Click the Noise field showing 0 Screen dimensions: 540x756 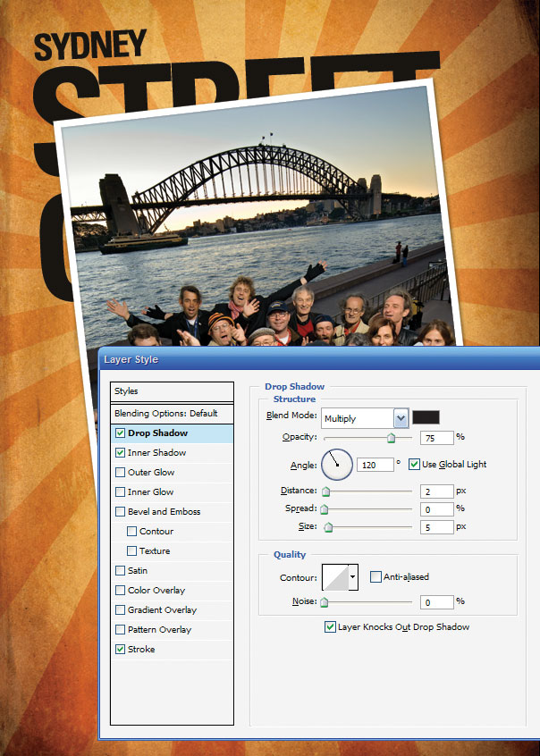tap(436, 602)
